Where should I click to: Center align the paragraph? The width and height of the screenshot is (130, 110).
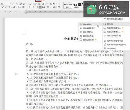click(x=33, y=7)
